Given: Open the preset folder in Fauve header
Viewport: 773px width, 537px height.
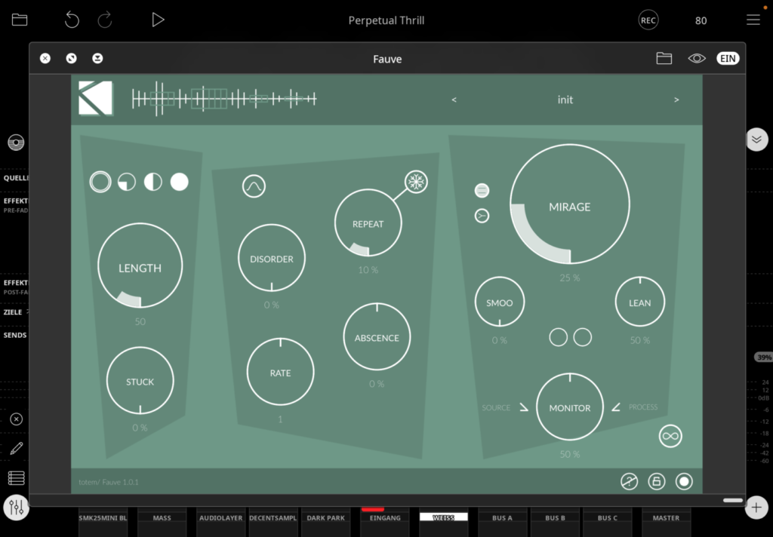Looking at the screenshot, I should 664,59.
